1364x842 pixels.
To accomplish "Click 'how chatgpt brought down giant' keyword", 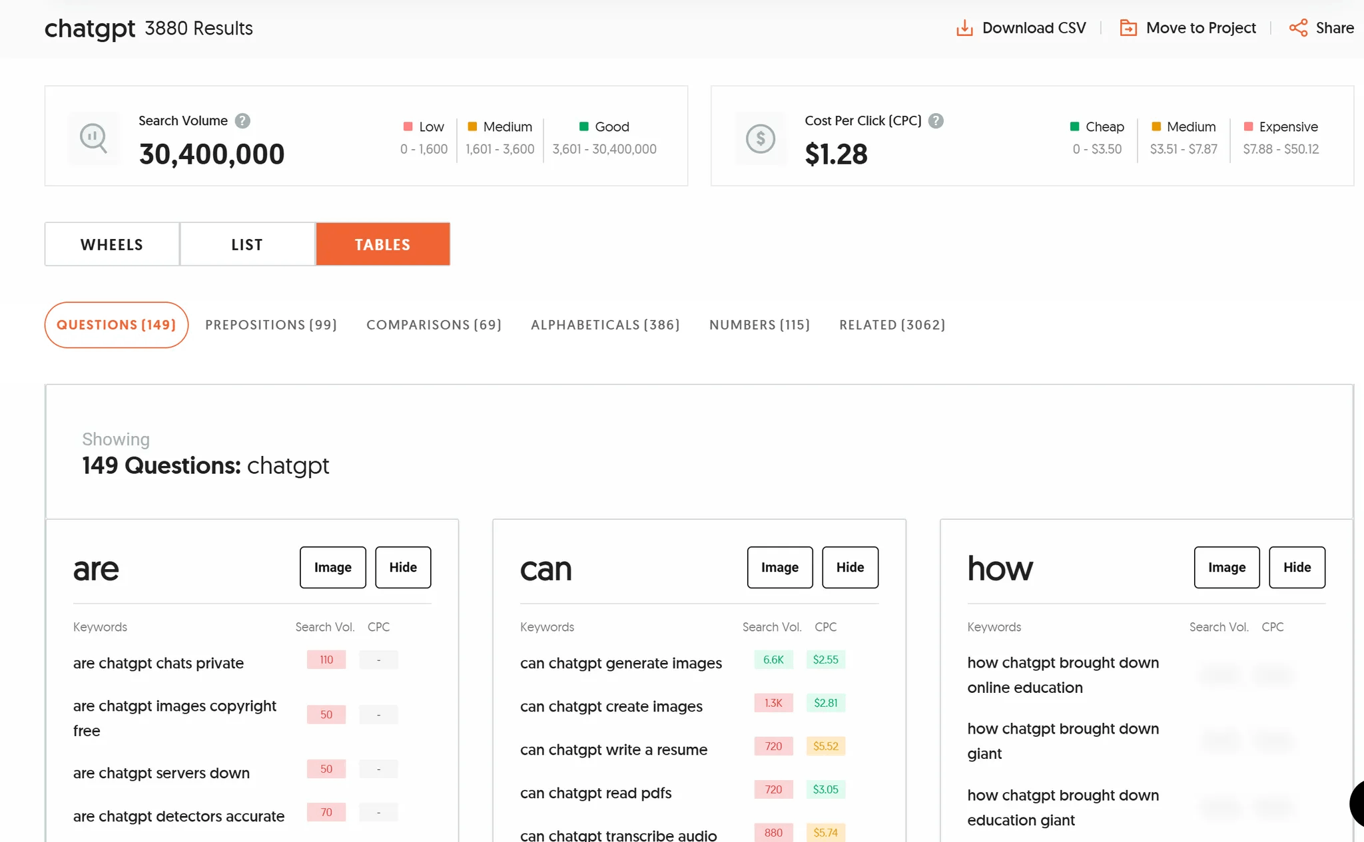I will [x=1063, y=741].
